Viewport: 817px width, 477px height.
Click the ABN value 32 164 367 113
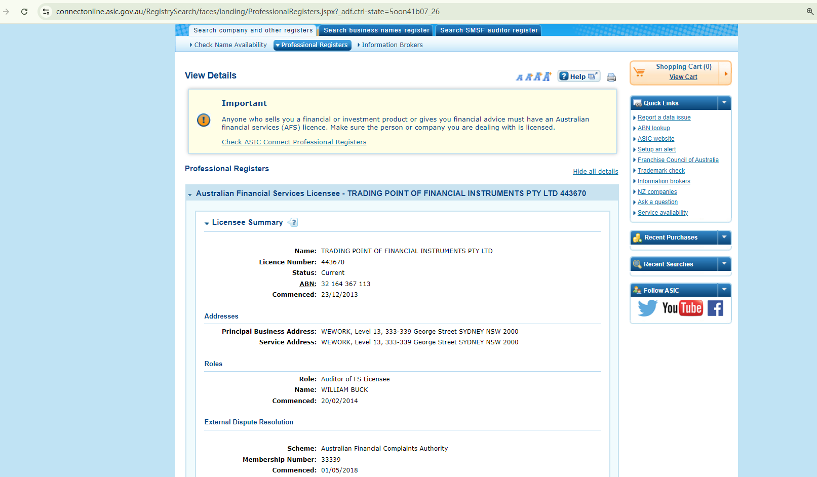(x=346, y=284)
